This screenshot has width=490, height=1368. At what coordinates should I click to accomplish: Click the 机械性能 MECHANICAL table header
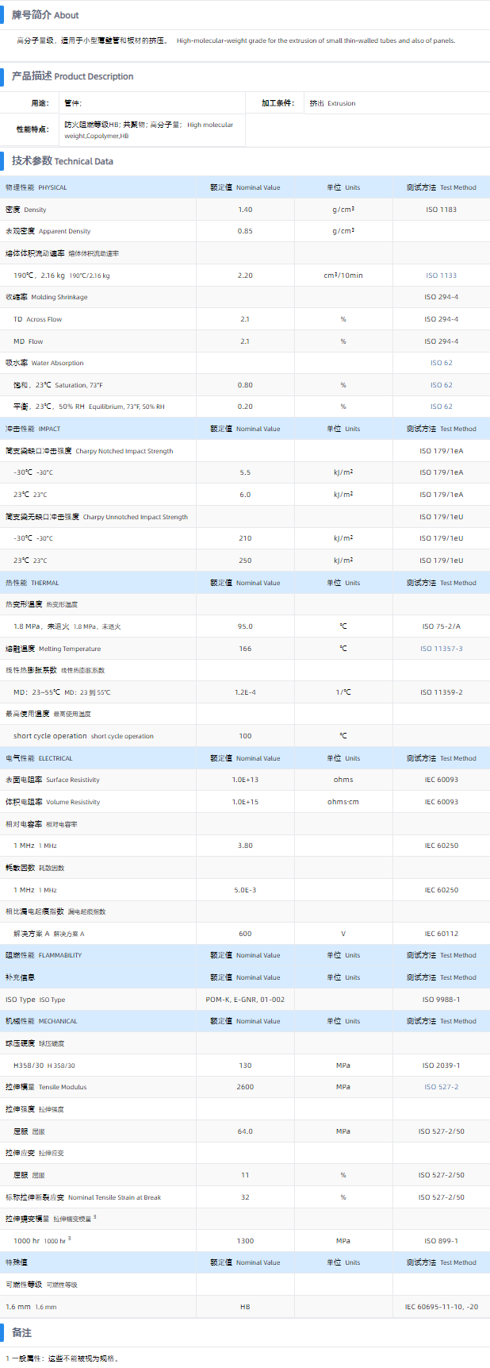pyautogui.click(x=41, y=1021)
